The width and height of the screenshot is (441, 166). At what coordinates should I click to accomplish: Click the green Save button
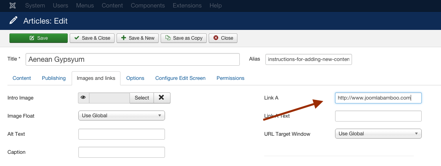click(39, 38)
